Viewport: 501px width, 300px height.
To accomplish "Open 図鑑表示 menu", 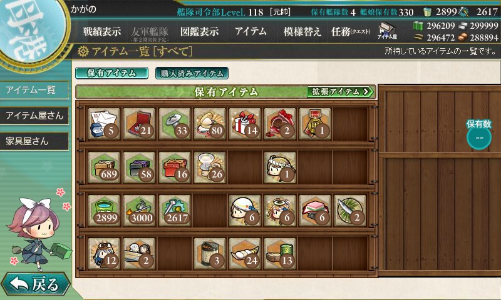I will click(x=199, y=31).
